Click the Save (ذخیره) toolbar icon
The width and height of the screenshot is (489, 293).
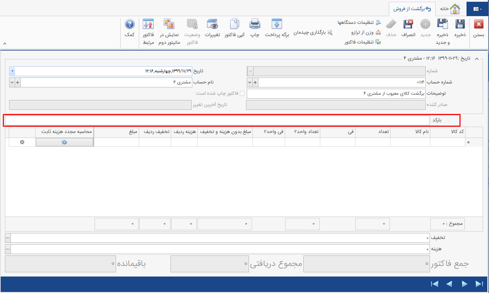click(x=460, y=25)
